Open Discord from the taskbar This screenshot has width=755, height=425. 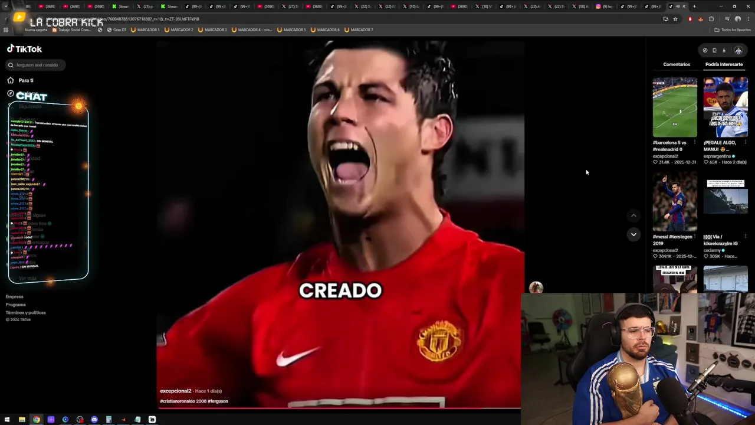(94, 420)
